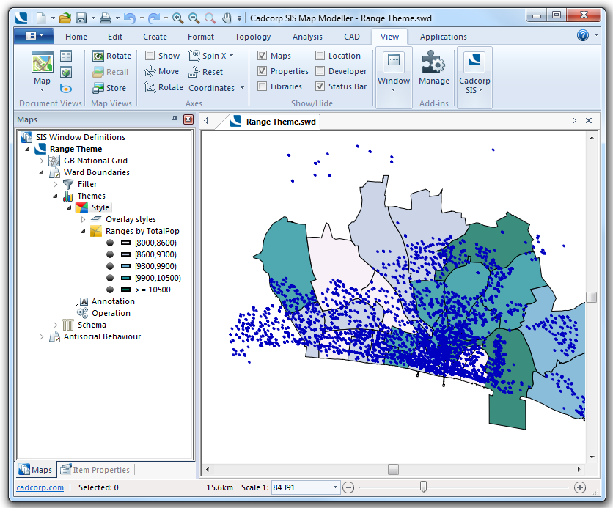Viewport: 613px width, 508px height.
Task: Click the cadcorp.com link
Action: click(40, 487)
